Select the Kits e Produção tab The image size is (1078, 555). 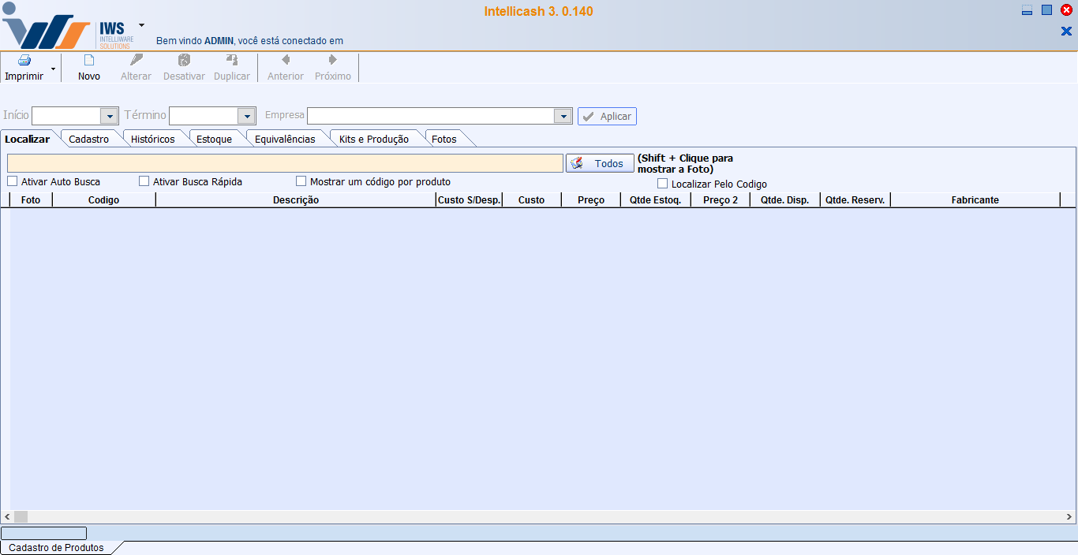[374, 139]
